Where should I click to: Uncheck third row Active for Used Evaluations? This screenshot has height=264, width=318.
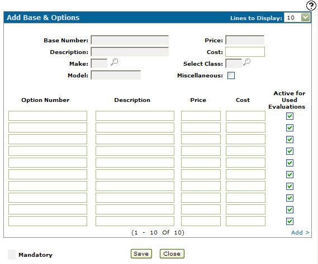coord(289,139)
